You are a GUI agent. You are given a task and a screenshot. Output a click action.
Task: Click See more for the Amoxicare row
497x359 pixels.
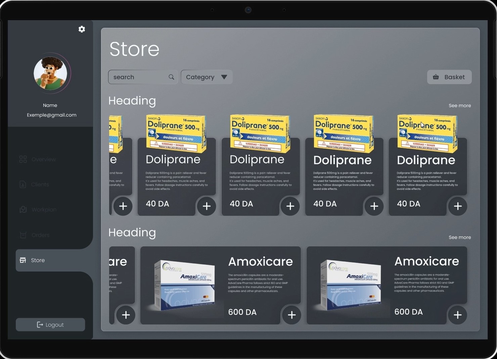pyautogui.click(x=460, y=237)
